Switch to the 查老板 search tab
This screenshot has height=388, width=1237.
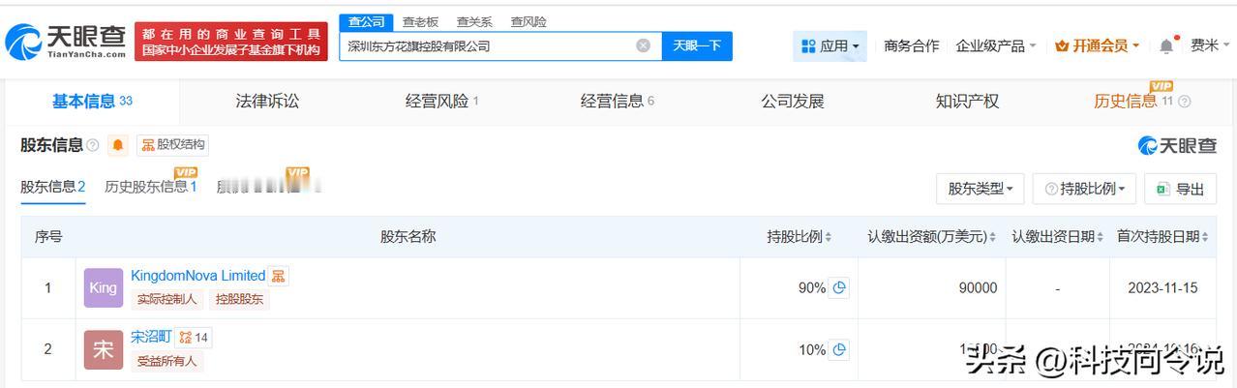tap(420, 21)
